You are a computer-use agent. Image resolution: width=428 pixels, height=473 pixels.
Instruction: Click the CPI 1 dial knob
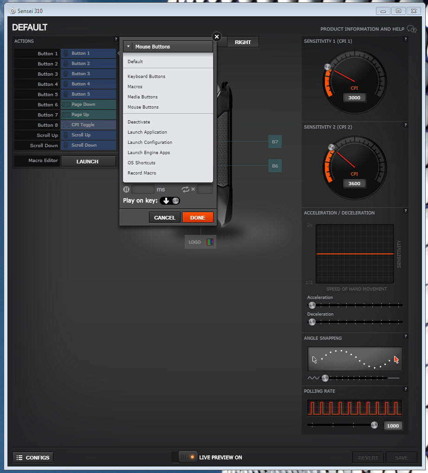328,67
